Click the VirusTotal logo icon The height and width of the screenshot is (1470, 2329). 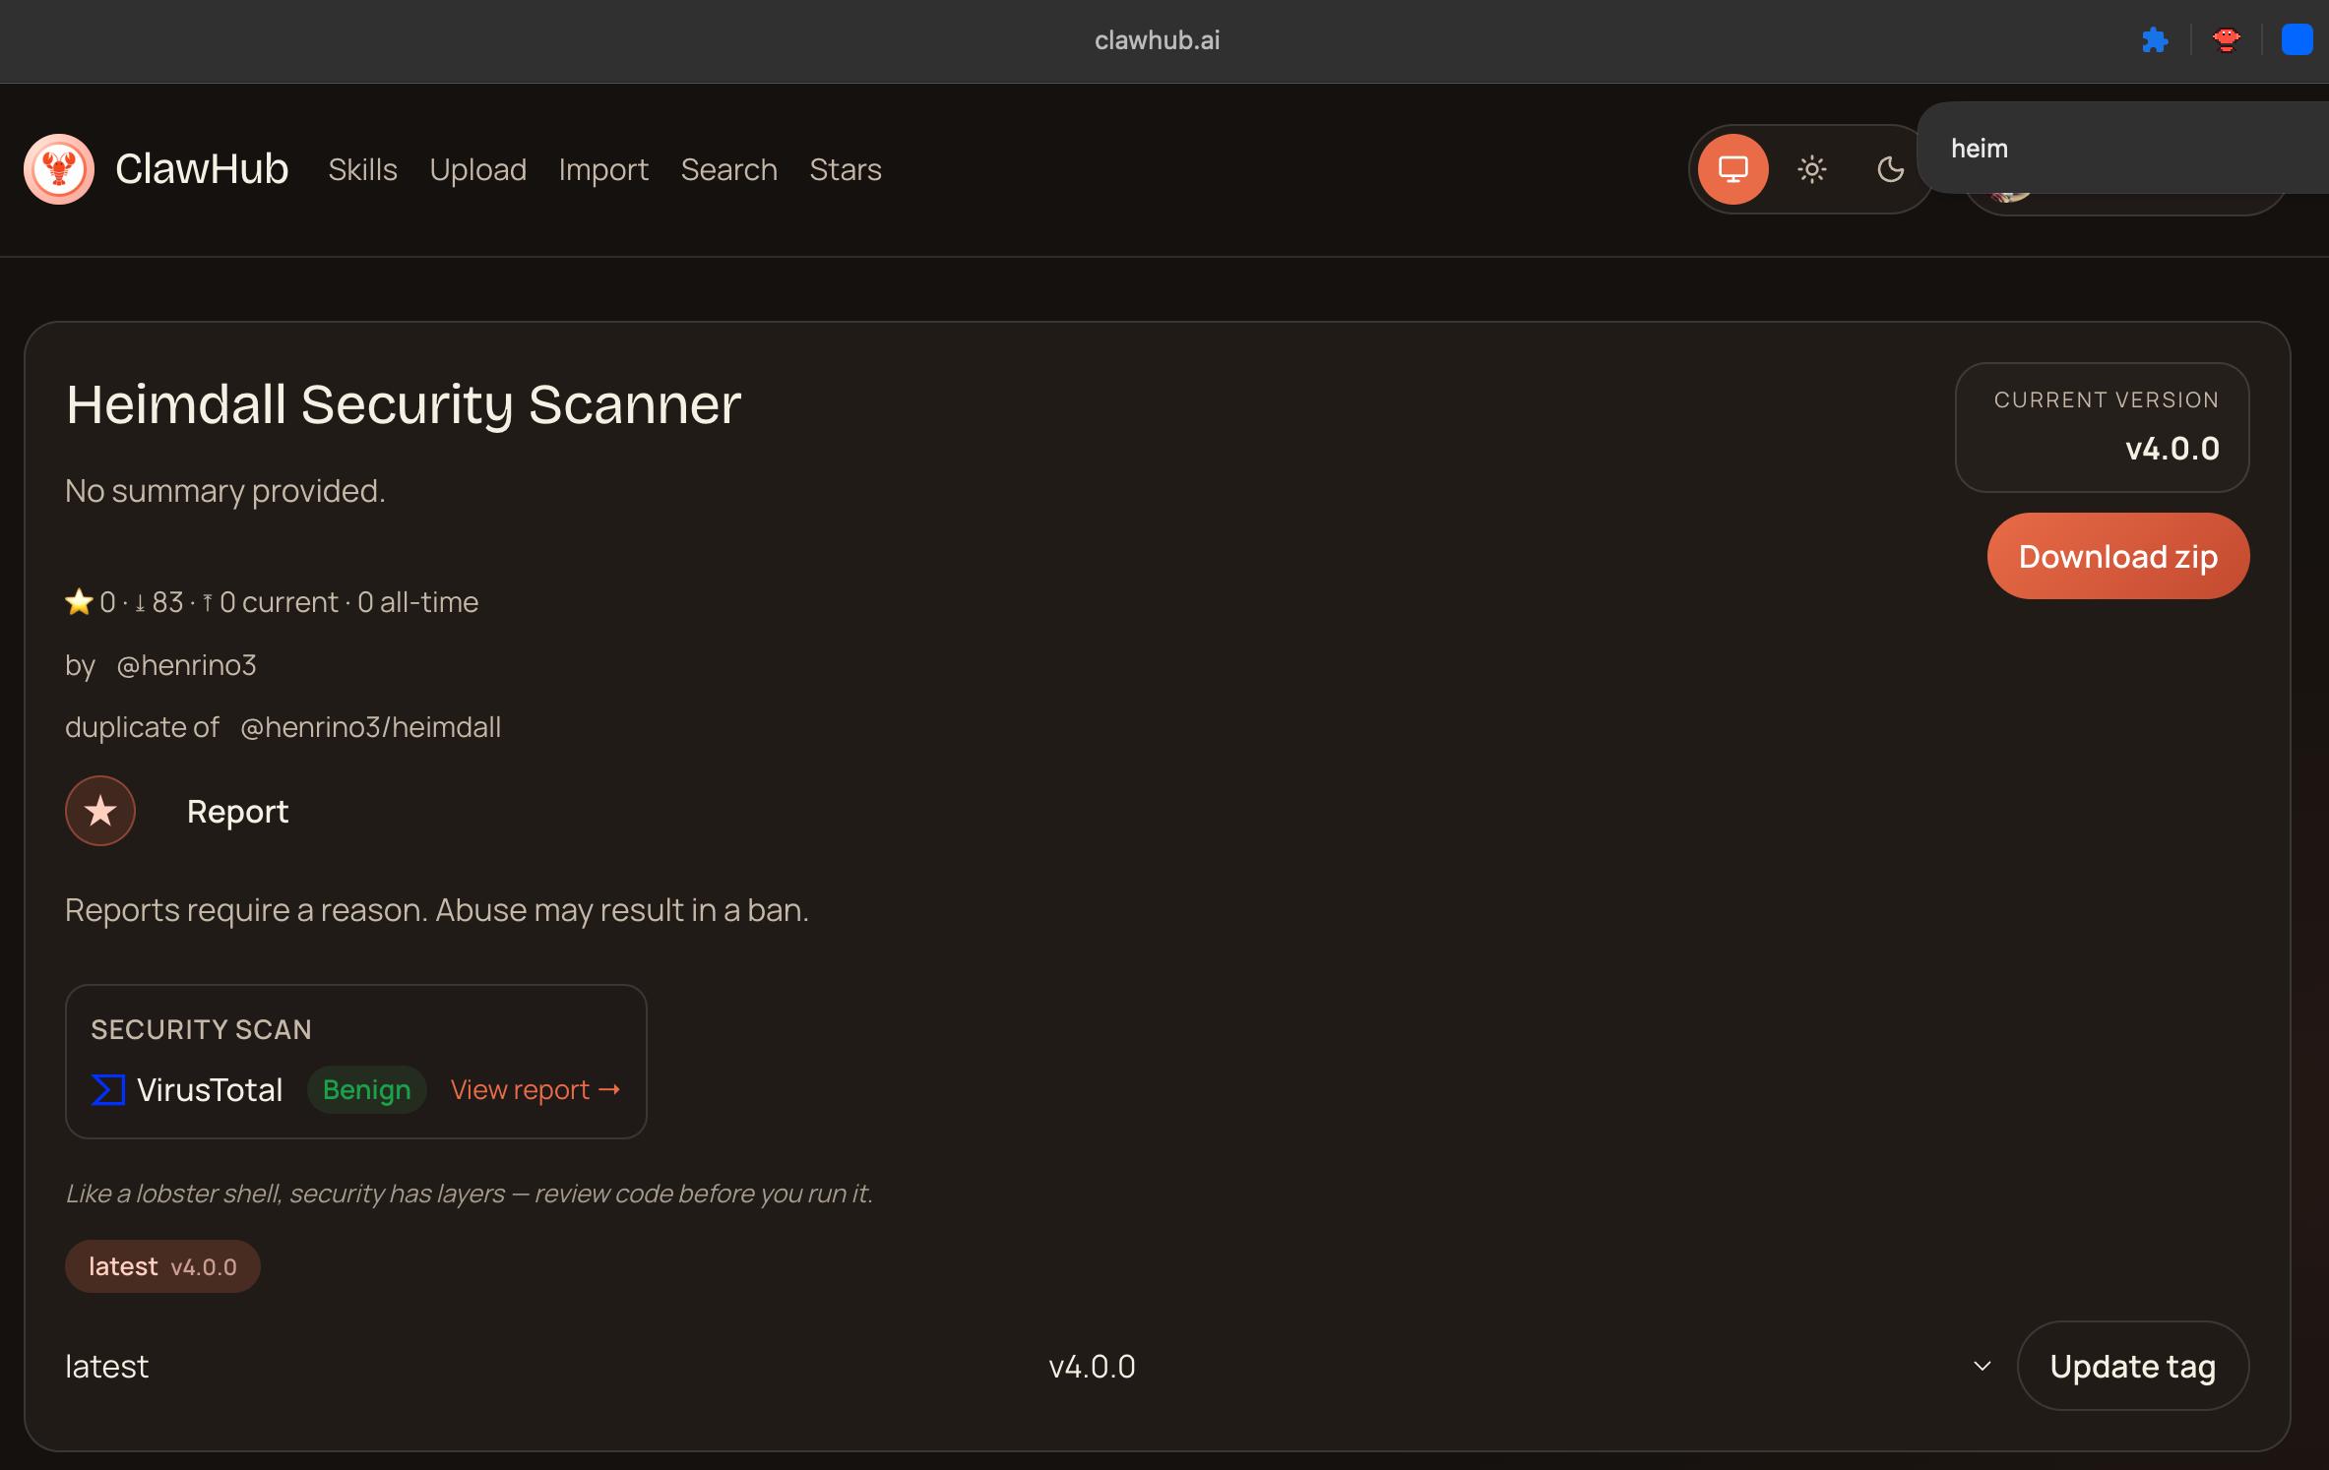point(108,1089)
